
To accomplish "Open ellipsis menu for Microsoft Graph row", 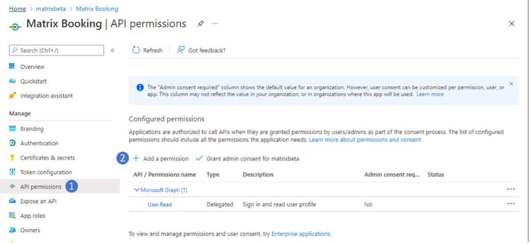I will [511, 189].
